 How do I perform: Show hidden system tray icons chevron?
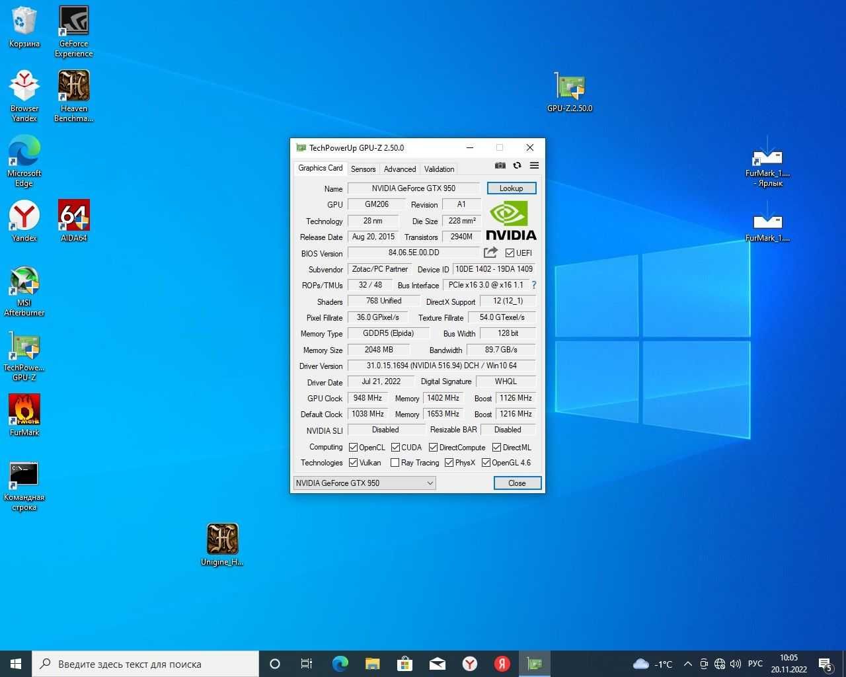tap(687, 664)
